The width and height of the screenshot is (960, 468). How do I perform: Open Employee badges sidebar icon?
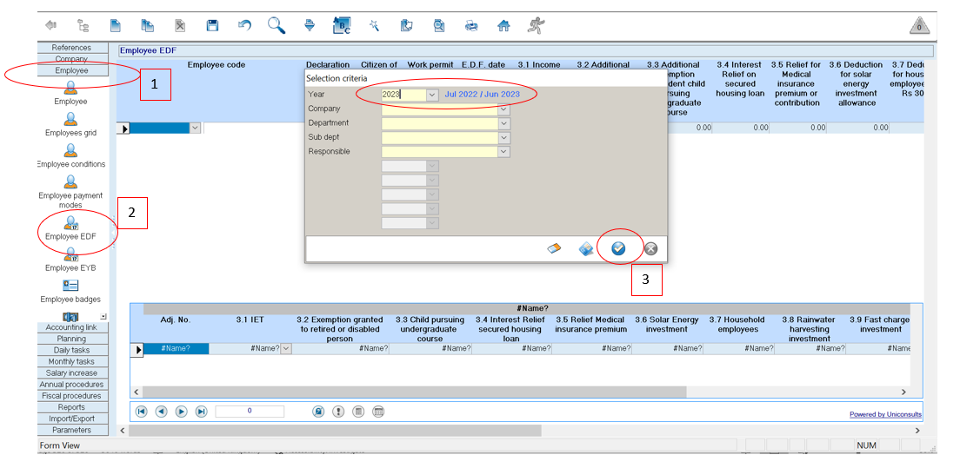click(70, 292)
